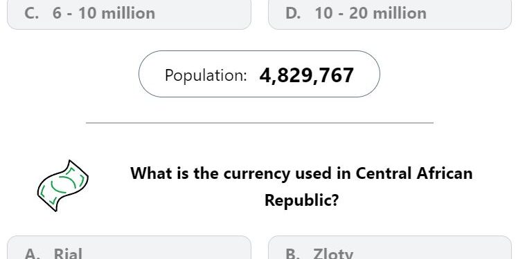Click the Central African Republic currency question
Image resolution: width=516 pixels, height=259 pixels.
(301, 186)
